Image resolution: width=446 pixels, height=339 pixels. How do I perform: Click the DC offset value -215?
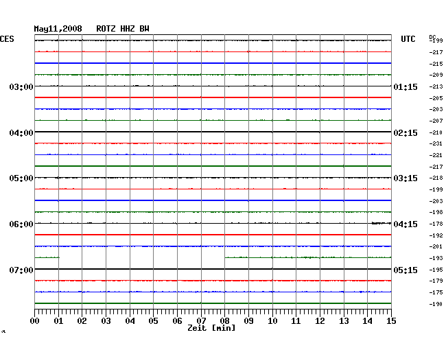pyautogui.click(x=436, y=64)
